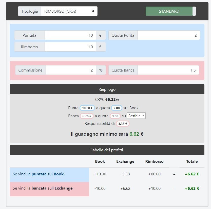
Task: Expand the Betfair exchange dropdown
Action: click(136, 116)
